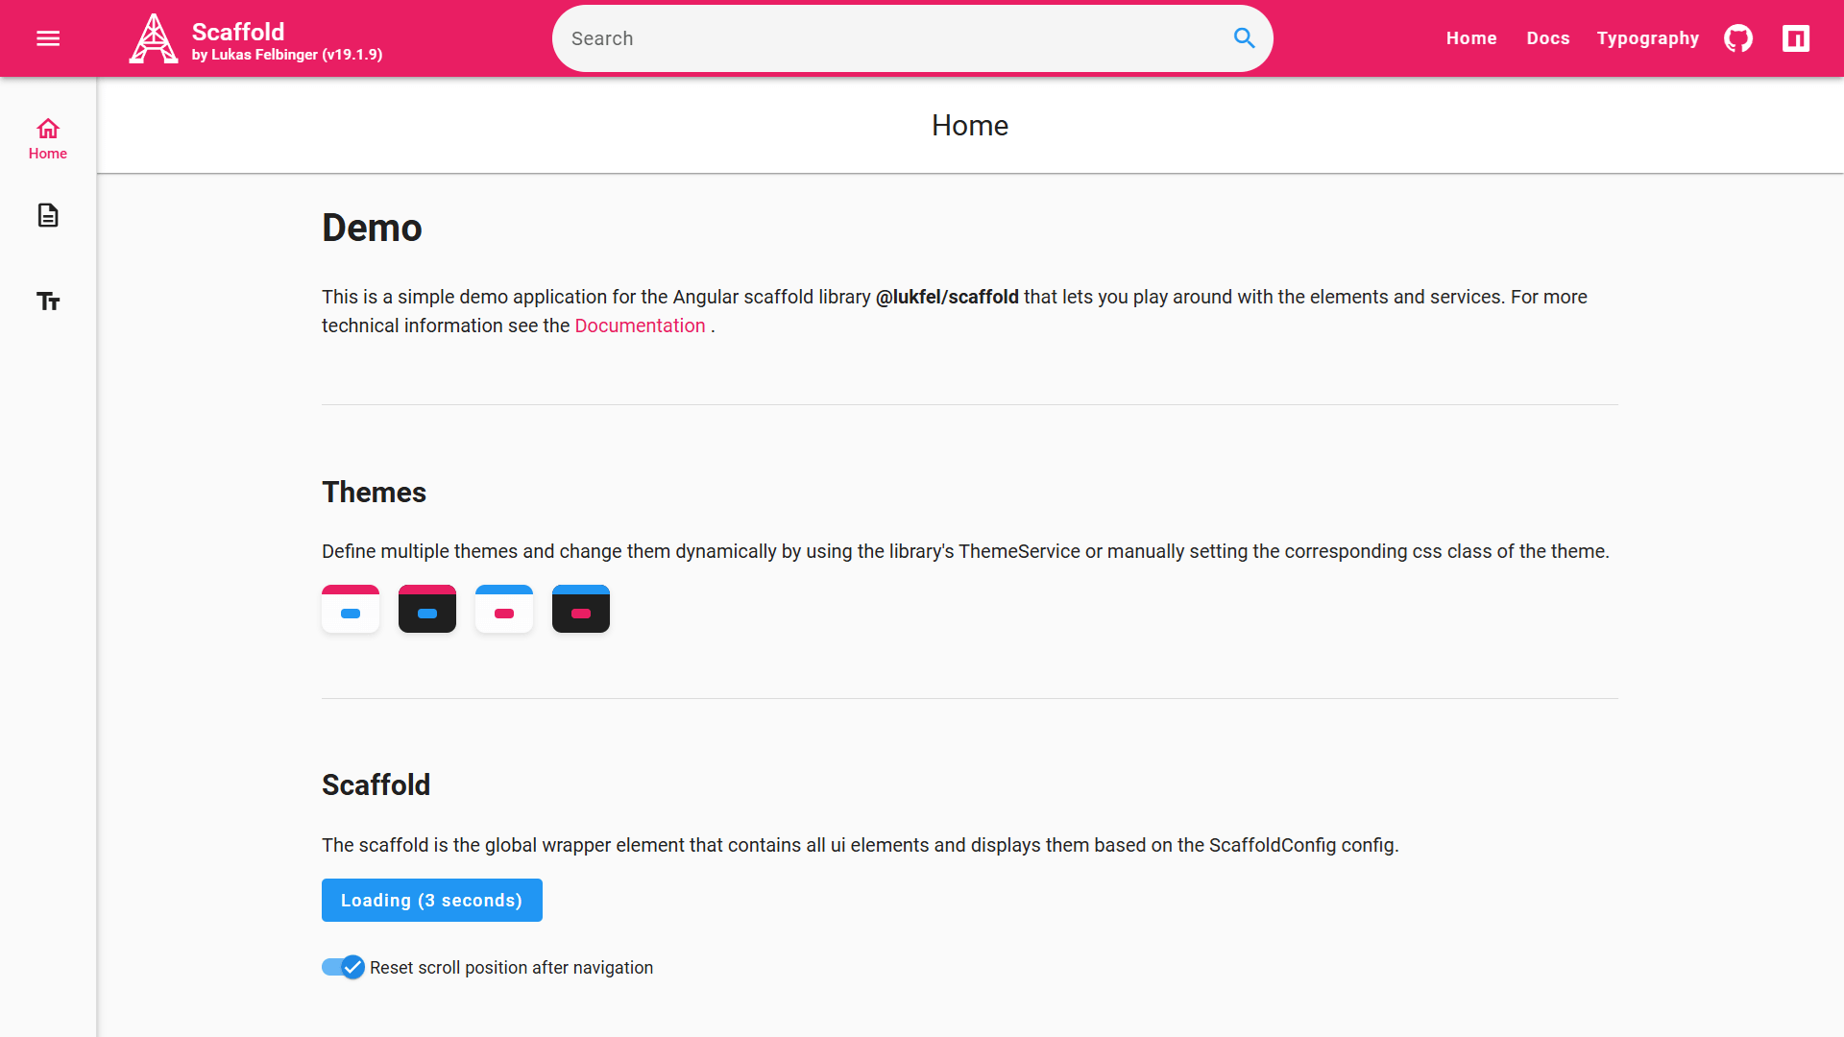Open the Typography icon in sidebar
This screenshot has height=1037, width=1844.
[x=48, y=301]
